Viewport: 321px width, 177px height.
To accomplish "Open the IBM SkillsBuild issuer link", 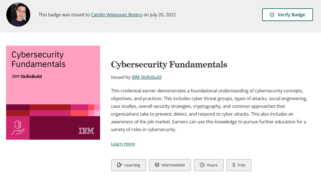I will 146,77.
